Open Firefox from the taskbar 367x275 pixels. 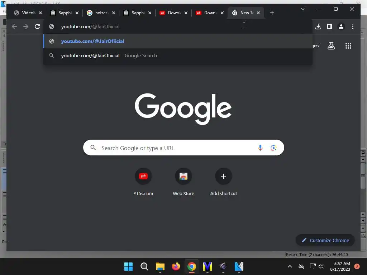point(176,266)
